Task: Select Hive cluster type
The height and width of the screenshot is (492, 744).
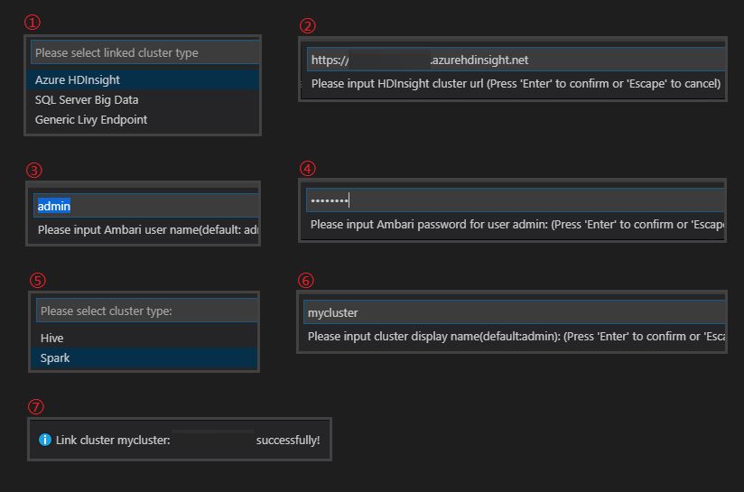Action: click(x=144, y=338)
